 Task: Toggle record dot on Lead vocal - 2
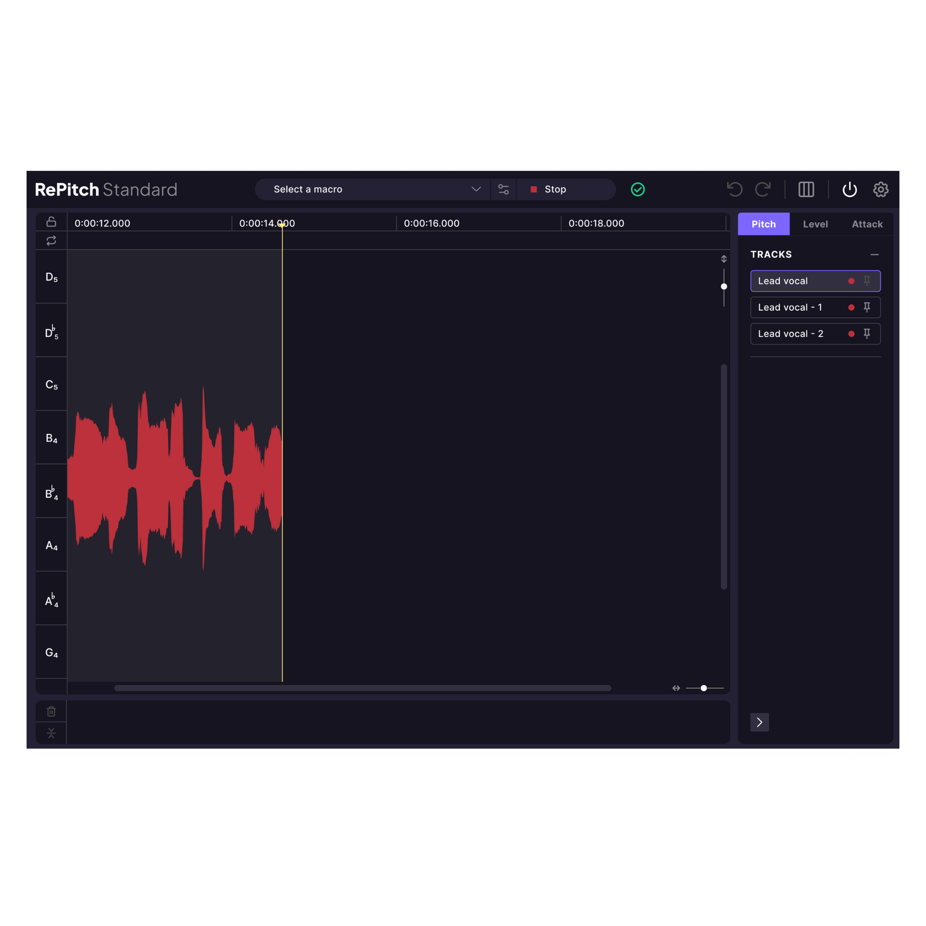(x=851, y=334)
